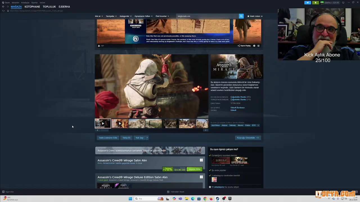Play the second trailer thumbnail
This screenshot has width=360, height=202.
coord(120,123)
